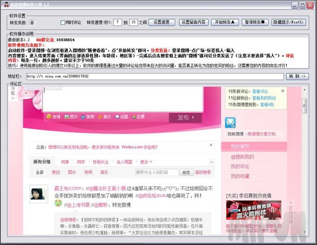Select the 名人明星 group tab
This screenshot has height=245, width=317.
[x=124, y=162]
